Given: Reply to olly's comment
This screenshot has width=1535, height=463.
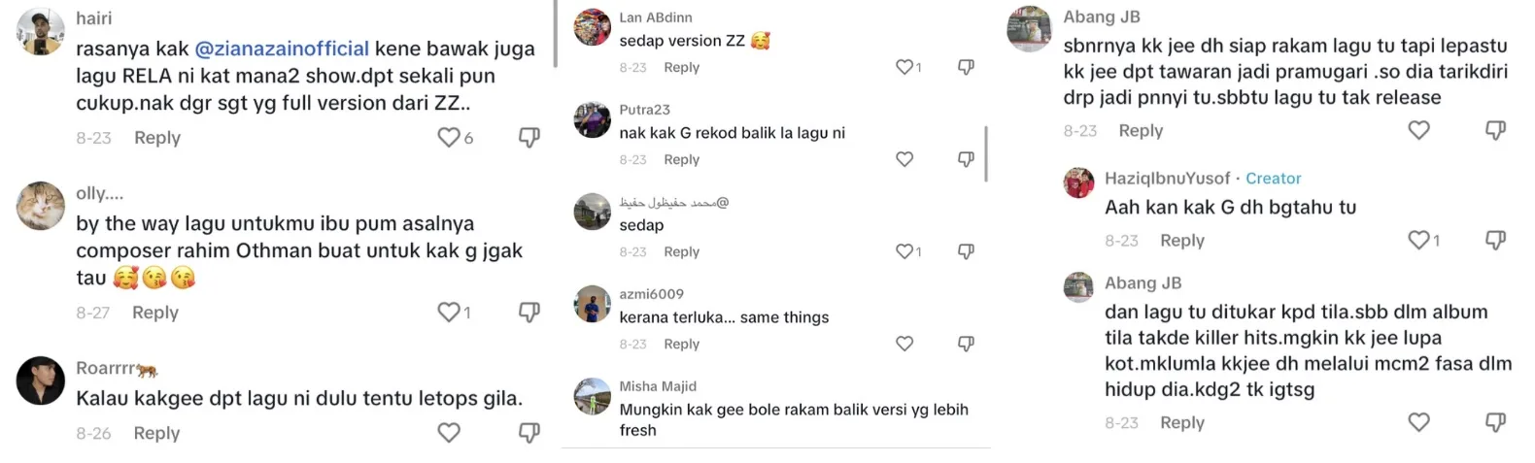Looking at the screenshot, I should [155, 313].
